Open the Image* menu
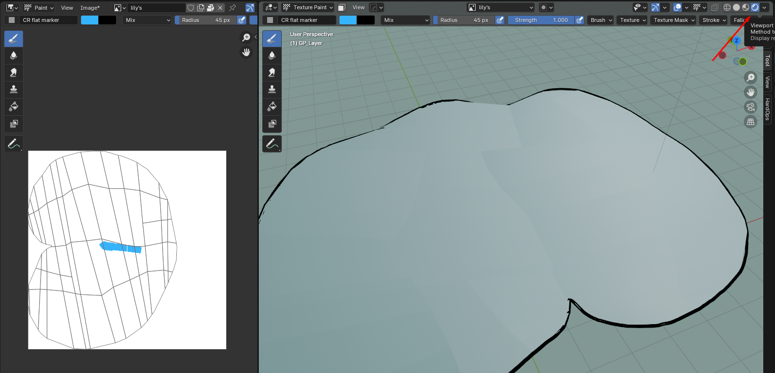Viewport: 775px width, 373px height. (90, 8)
